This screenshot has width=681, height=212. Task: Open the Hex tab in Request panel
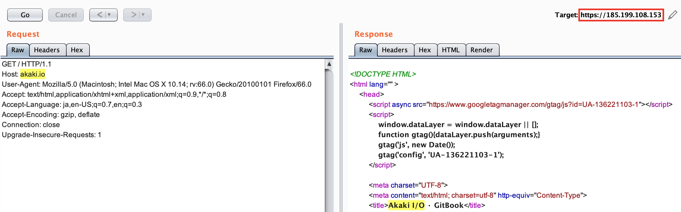77,50
